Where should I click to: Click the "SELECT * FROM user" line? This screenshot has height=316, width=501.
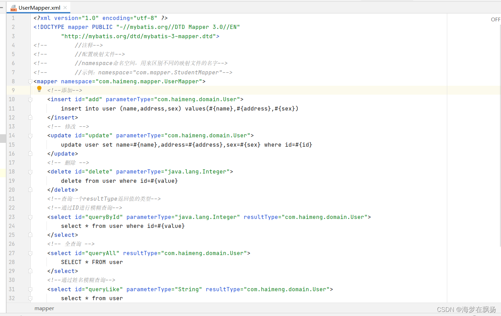tap(92, 262)
